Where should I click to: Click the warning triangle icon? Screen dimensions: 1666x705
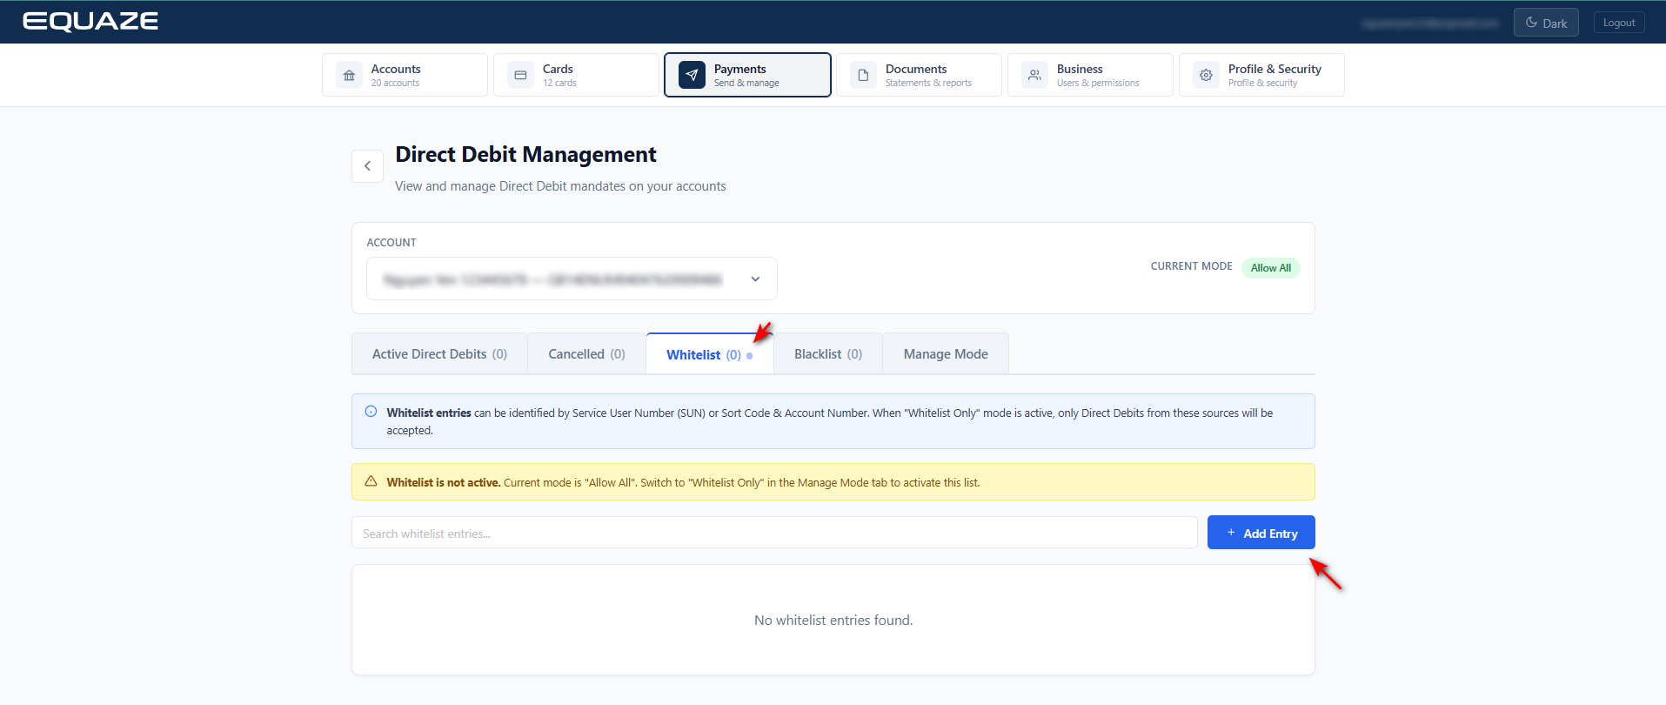tap(371, 481)
